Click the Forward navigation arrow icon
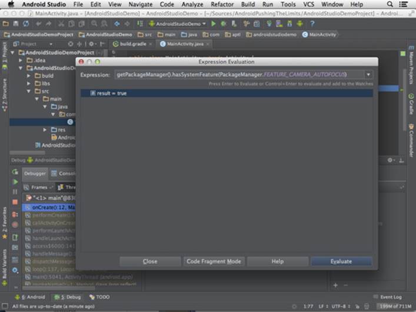 tap(127, 24)
